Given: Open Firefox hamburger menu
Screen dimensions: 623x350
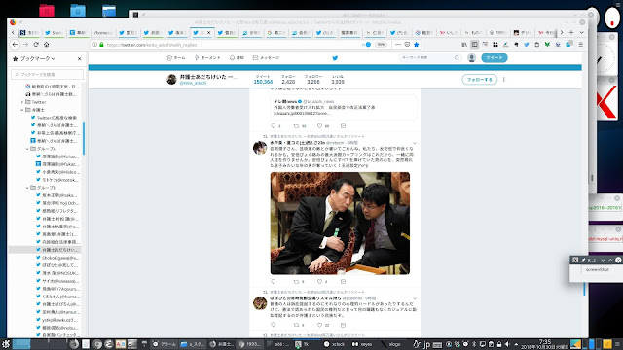Looking at the screenshot, I should point(580,45).
